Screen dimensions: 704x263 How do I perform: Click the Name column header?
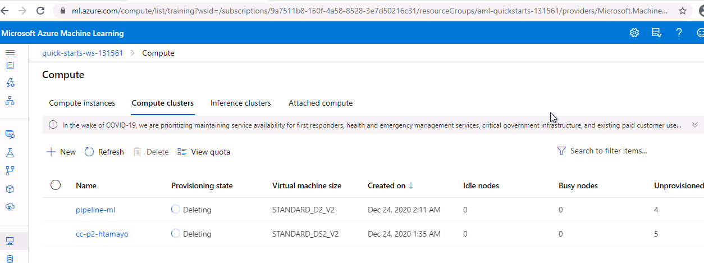click(86, 185)
